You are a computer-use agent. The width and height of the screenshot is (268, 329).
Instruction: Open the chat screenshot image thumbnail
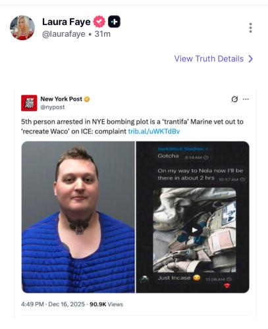pos(193,217)
